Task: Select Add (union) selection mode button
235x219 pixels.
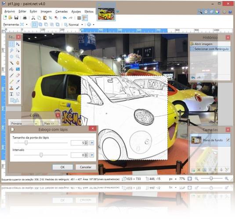Action: (x=40, y=25)
